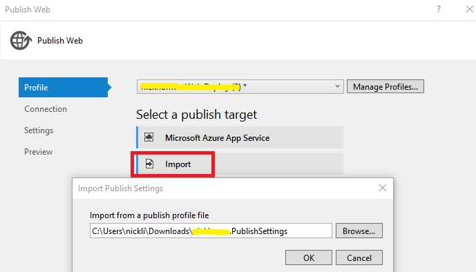Open the Publish Web help question mark
The height and width of the screenshot is (272, 476).
[439, 9]
